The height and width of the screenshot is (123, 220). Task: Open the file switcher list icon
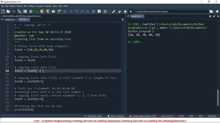tap(25, 11)
